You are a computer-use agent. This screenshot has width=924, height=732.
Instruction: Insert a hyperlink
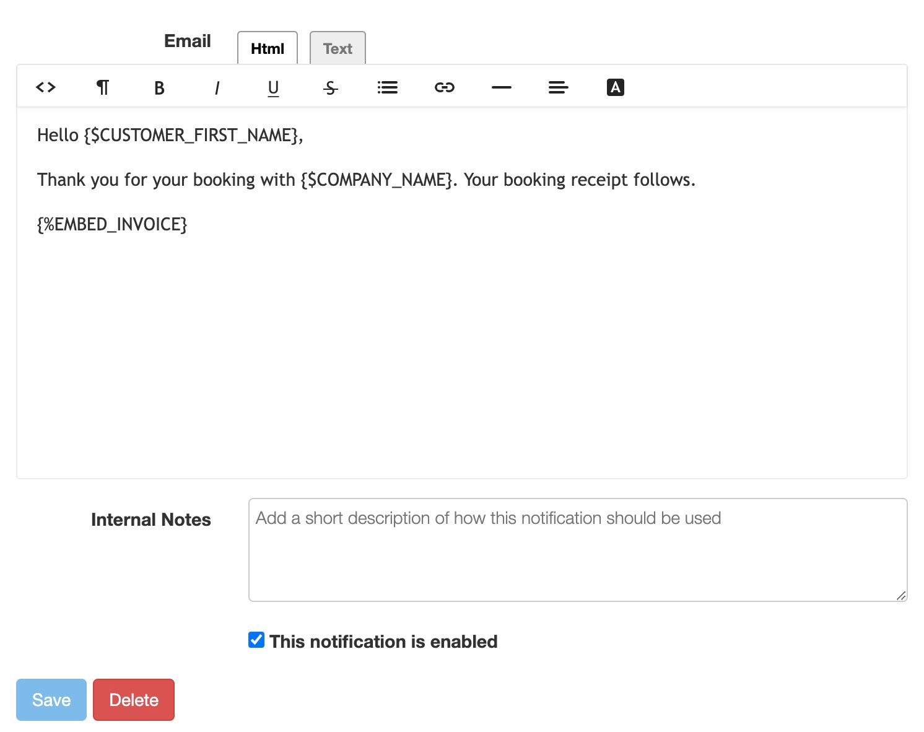(445, 87)
